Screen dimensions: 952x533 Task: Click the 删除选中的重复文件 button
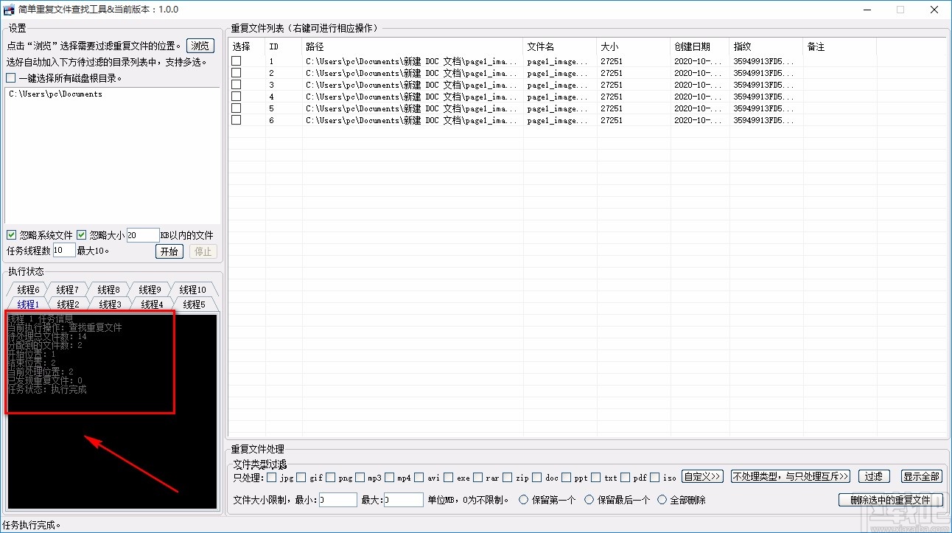[x=891, y=500]
